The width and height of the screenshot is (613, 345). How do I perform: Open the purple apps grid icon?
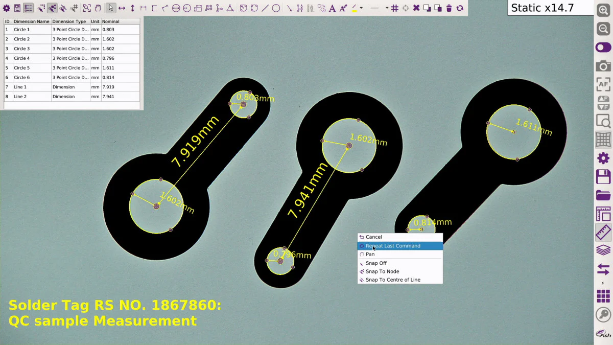click(603, 296)
